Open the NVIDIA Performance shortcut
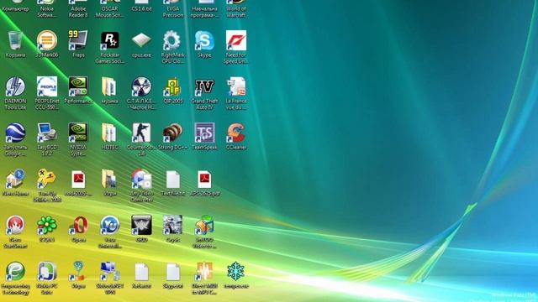This screenshot has height=302, width=538. pos(78,86)
